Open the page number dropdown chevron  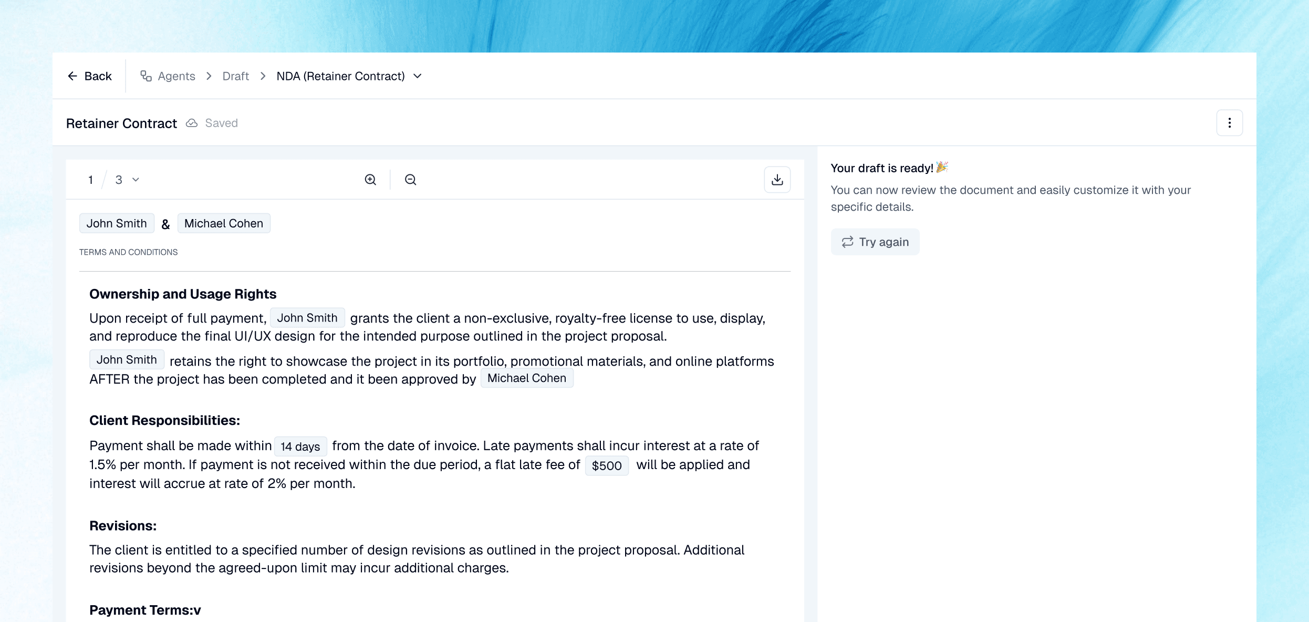click(136, 180)
